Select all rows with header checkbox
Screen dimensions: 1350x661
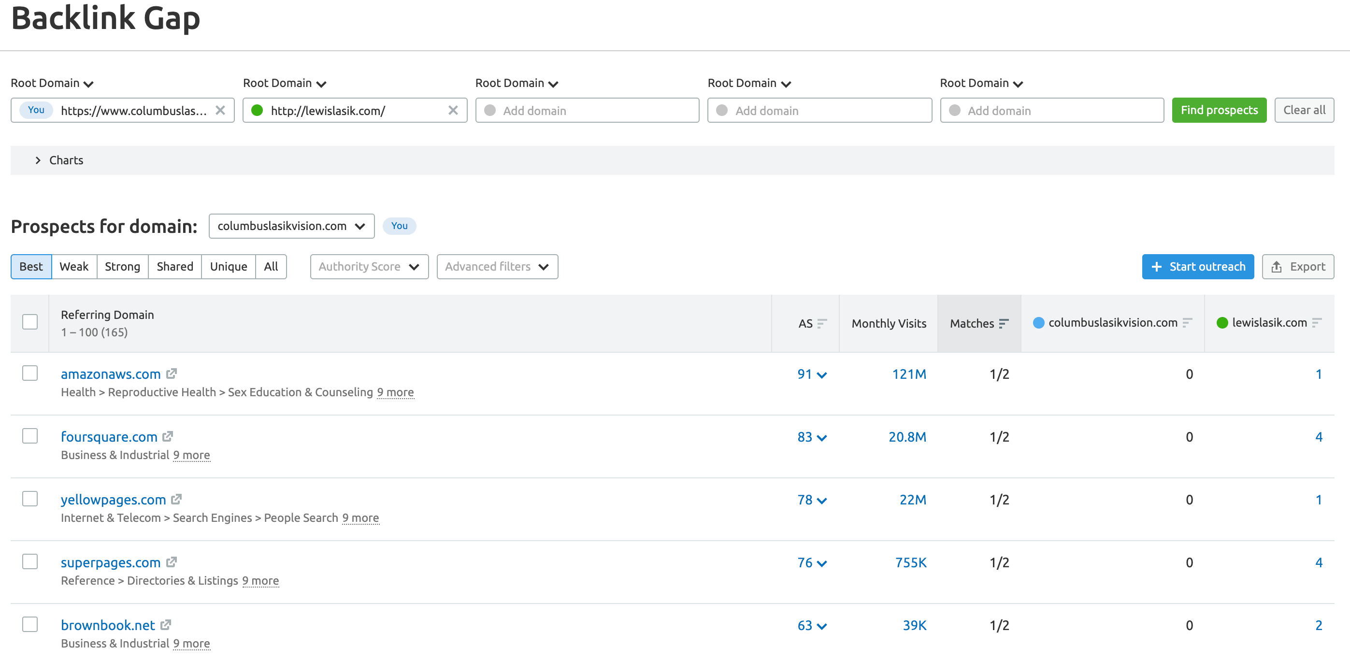click(x=30, y=322)
